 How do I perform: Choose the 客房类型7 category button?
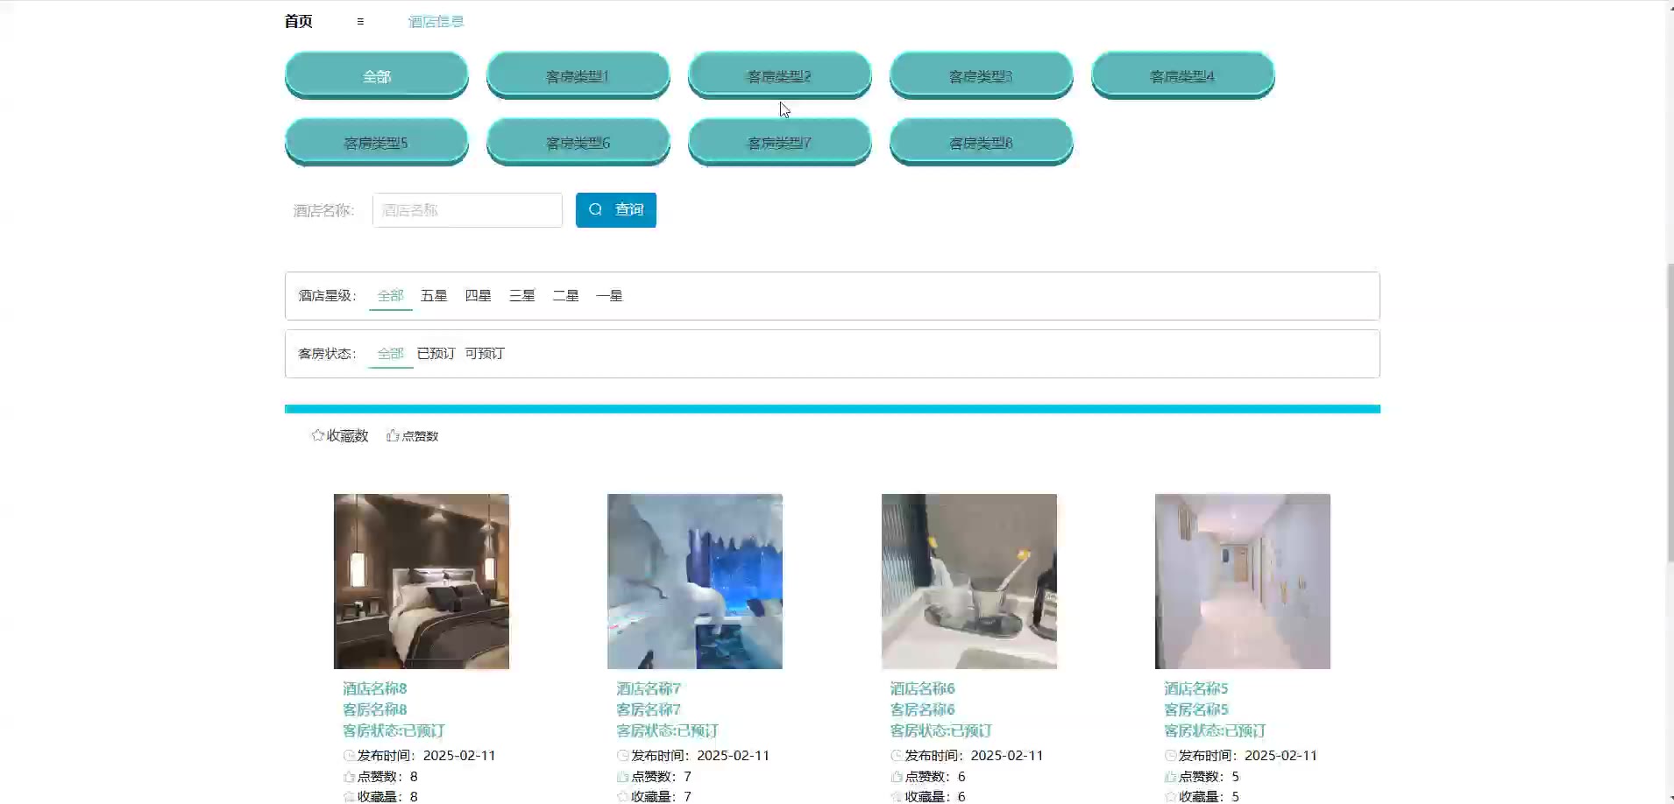(x=780, y=142)
